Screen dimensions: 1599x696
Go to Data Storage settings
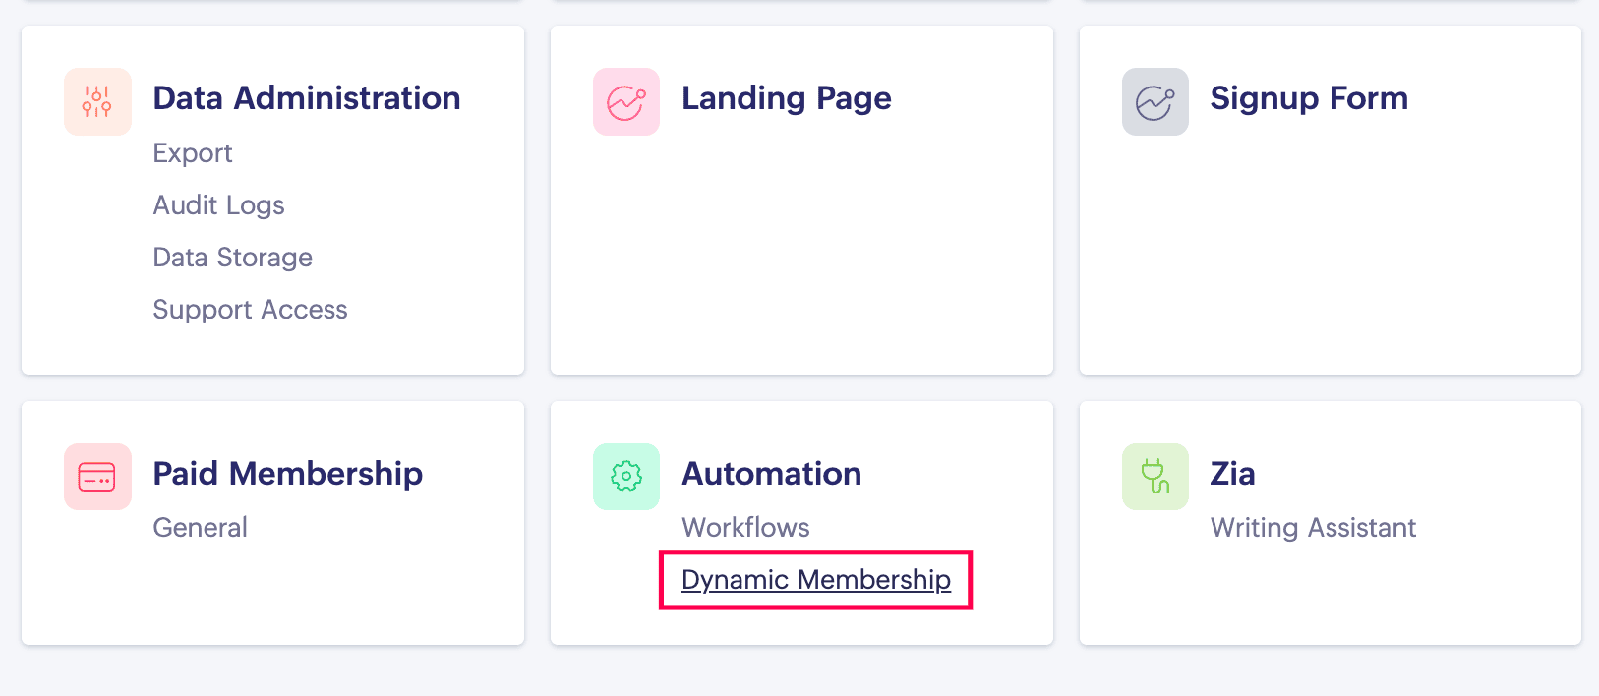coord(232,258)
